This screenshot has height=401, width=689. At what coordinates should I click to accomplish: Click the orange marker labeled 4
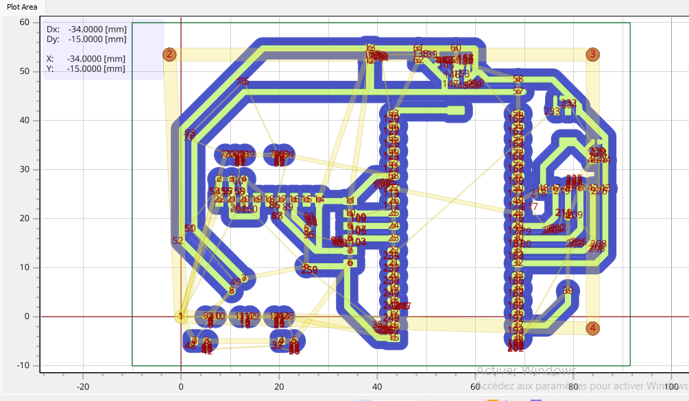pos(592,328)
